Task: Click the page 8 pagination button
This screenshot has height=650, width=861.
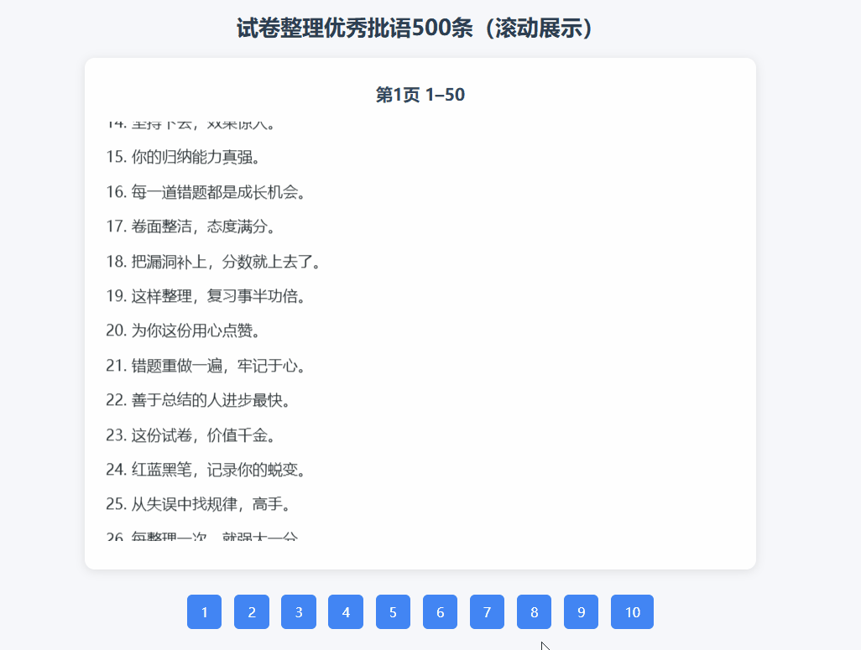Action: [534, 612]
